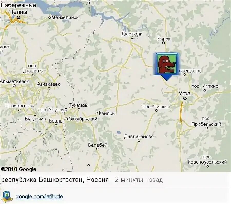Click the Белебей town marker

(x=97, y=149)
